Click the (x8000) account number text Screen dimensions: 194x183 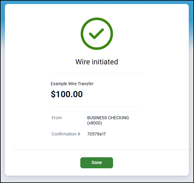pyautogui.click(x=94, y=123)
